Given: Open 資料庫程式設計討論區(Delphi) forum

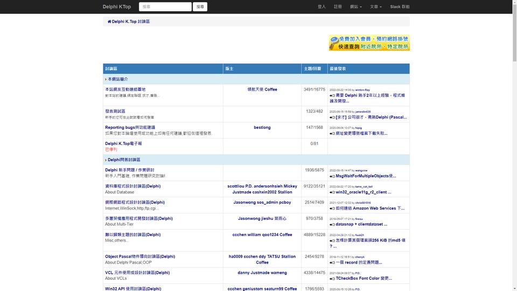Looking at the screenshot, I should (133, 186).
